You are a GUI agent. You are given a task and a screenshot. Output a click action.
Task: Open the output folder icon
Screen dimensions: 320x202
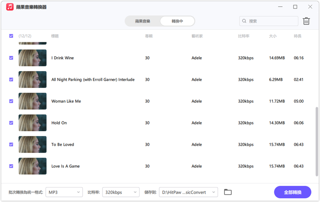228,192
